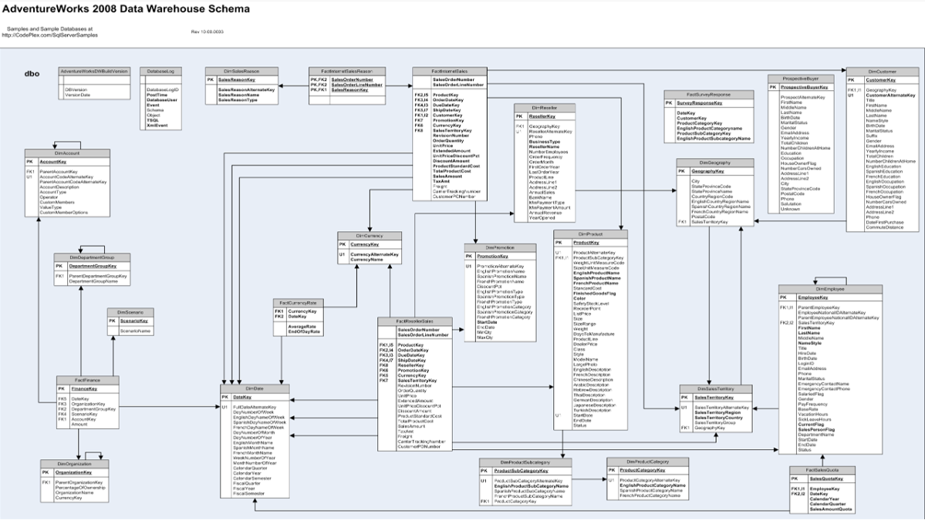925x520 pixels.
Task: Select the VersionDate field
Action: [x=78, y=95]
